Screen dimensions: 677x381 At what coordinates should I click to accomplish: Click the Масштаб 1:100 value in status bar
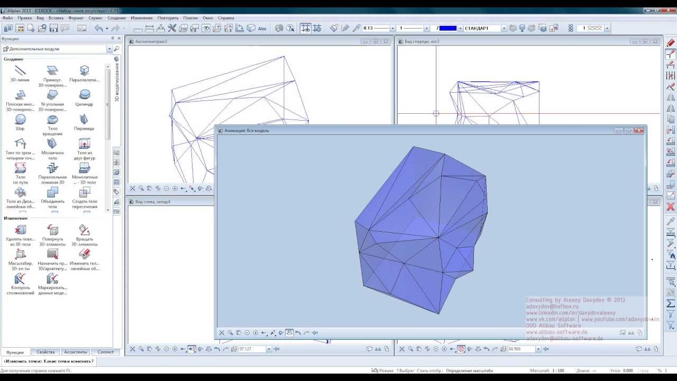pos(558,371)
